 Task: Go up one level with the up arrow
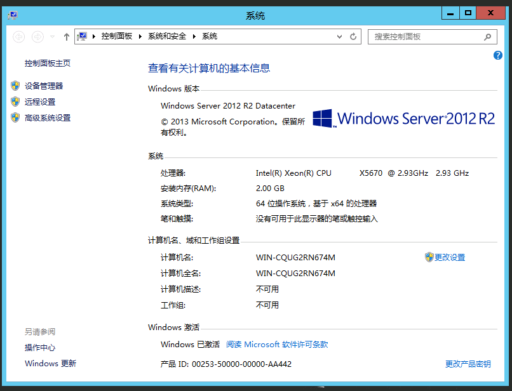point(67,37)
